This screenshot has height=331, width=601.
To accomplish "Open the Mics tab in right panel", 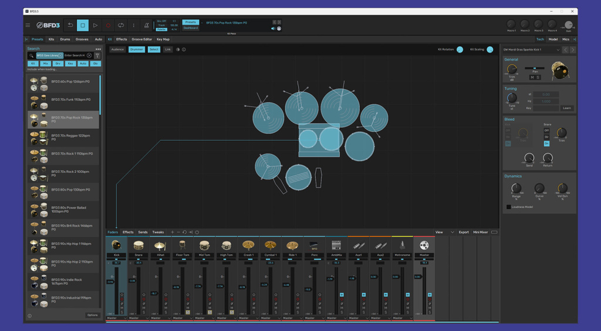I will [x=565, y=39].
